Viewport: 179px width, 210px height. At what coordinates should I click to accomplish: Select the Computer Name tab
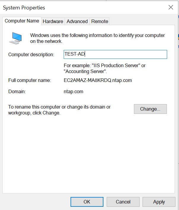22,21
